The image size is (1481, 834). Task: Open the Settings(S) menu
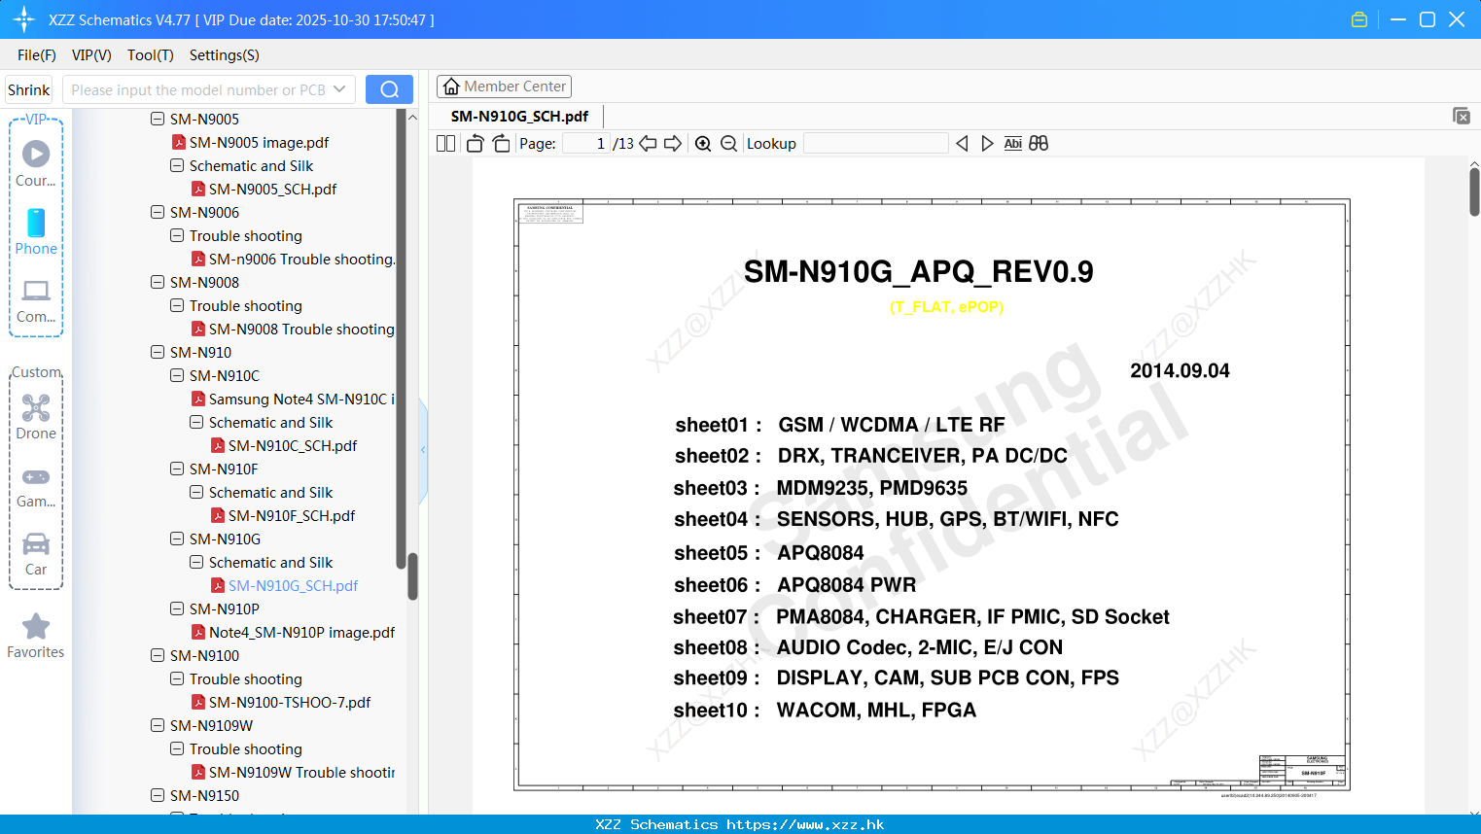point(225,55)
